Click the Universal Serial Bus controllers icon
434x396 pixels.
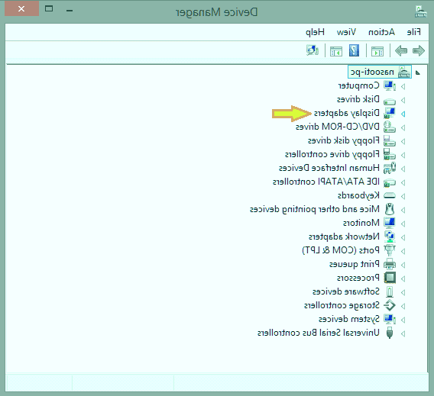click(390, 333)
